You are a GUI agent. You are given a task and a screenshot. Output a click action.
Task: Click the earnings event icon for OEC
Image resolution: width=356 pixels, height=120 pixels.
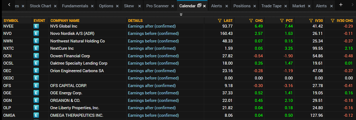point(36,71)
